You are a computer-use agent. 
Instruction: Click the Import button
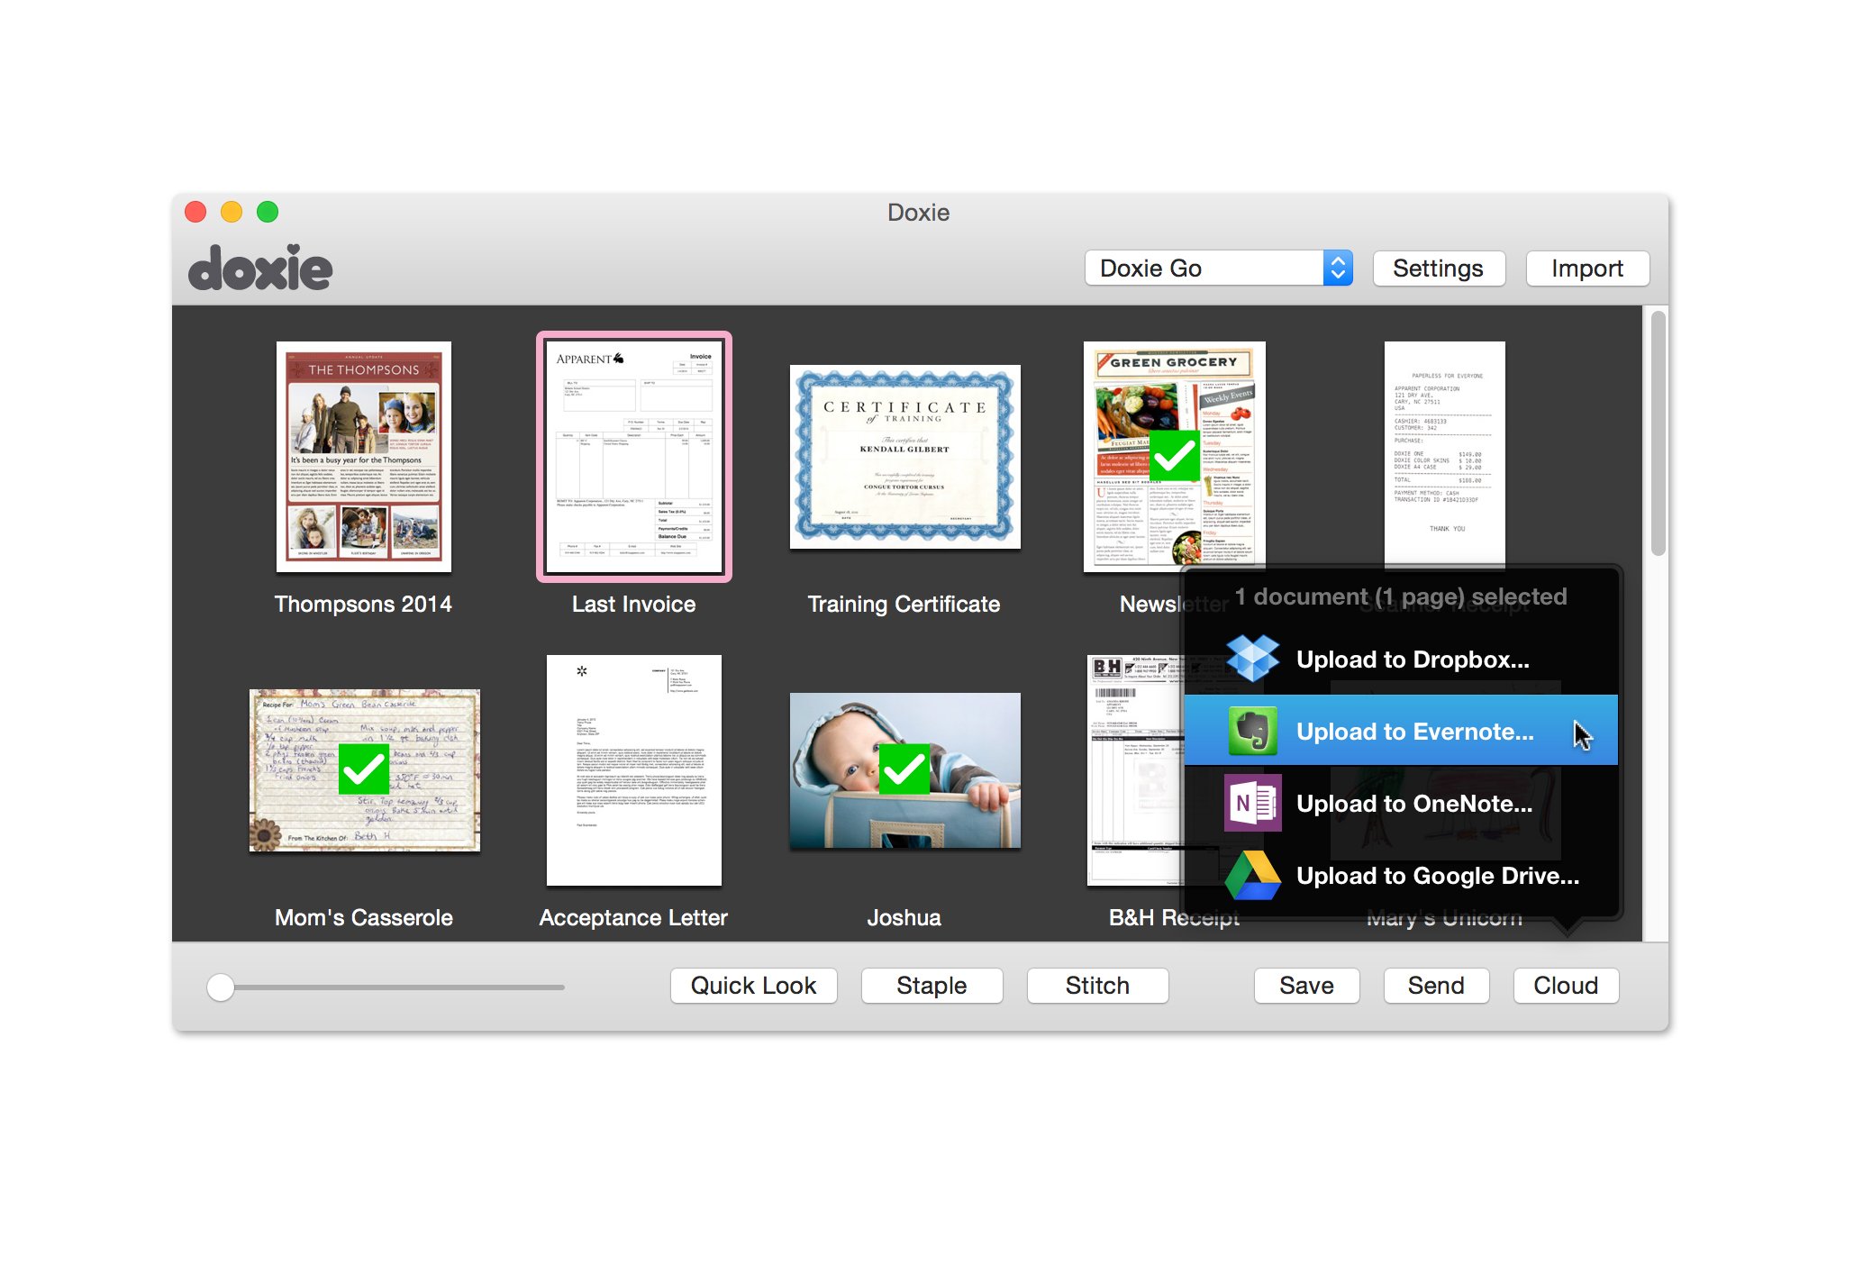coord(1586,268)
